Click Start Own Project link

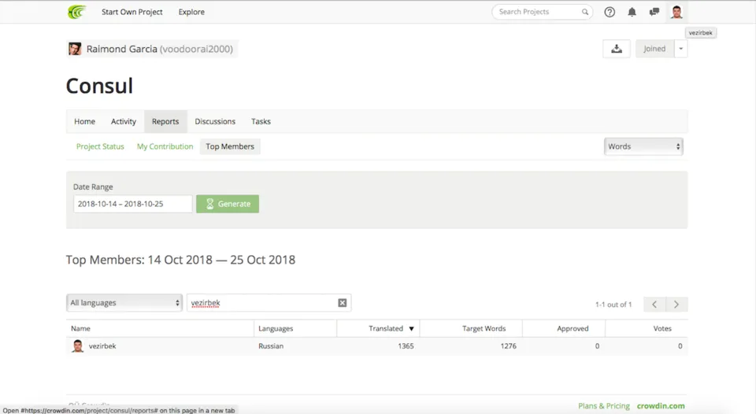click(x=132, y=12)
